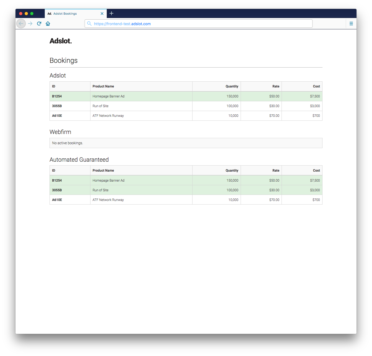
Task: Open the hamburger menu on the right
Action: click(x=351, y=24)
